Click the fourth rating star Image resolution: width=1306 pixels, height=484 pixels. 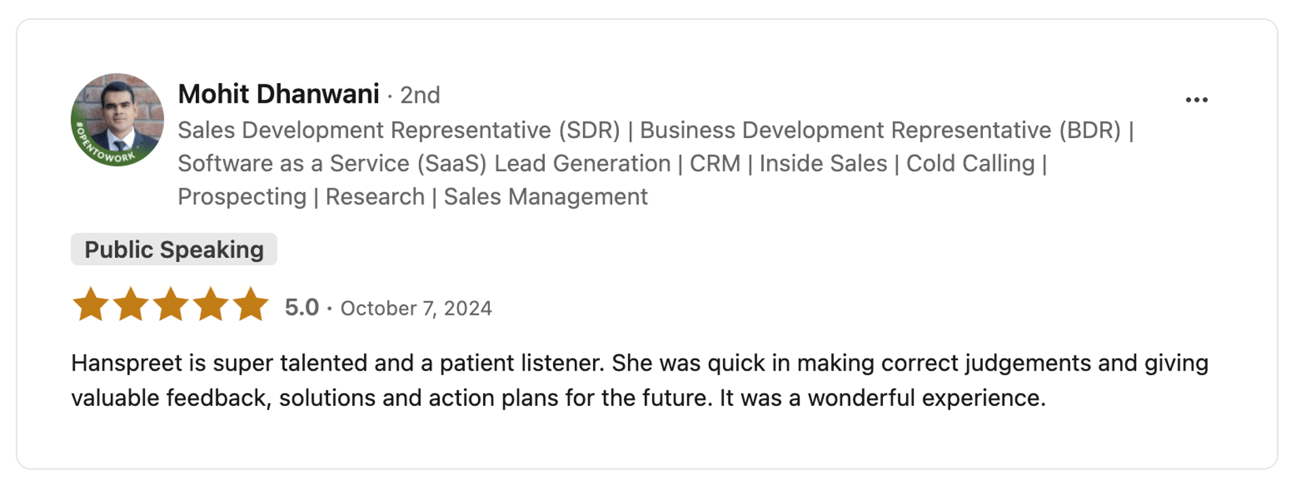coord(211,305)
